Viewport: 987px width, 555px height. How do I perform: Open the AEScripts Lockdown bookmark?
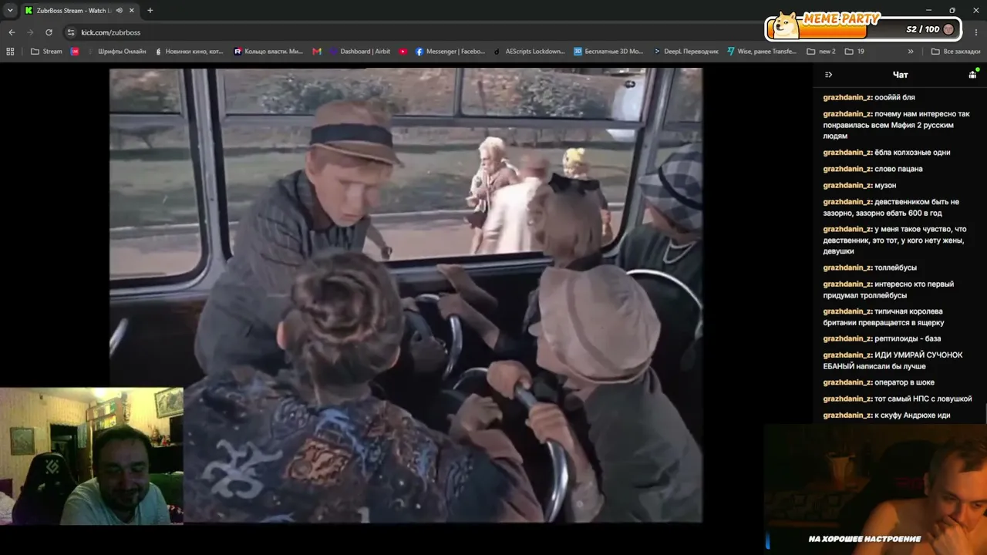[x=529, y=52]
